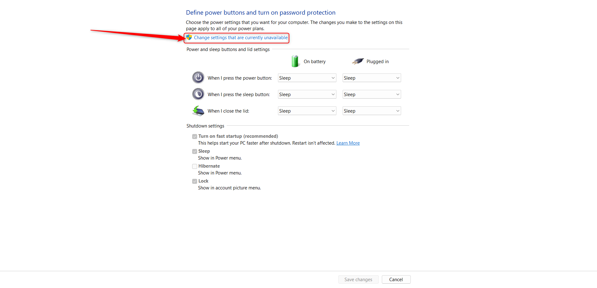Uncheck the Sleep shutdown setting

[195, 151]
